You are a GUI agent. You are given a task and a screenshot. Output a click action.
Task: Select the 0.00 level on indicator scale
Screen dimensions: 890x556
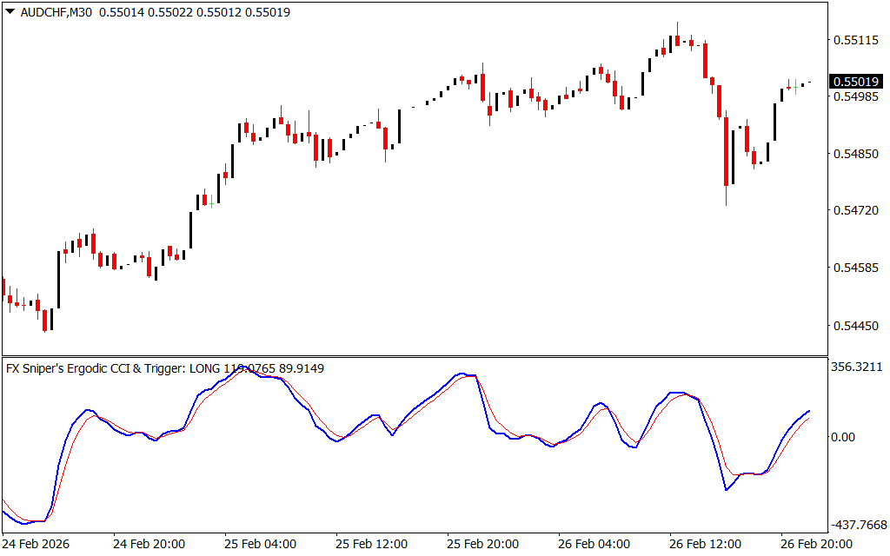tap(846, 437)
